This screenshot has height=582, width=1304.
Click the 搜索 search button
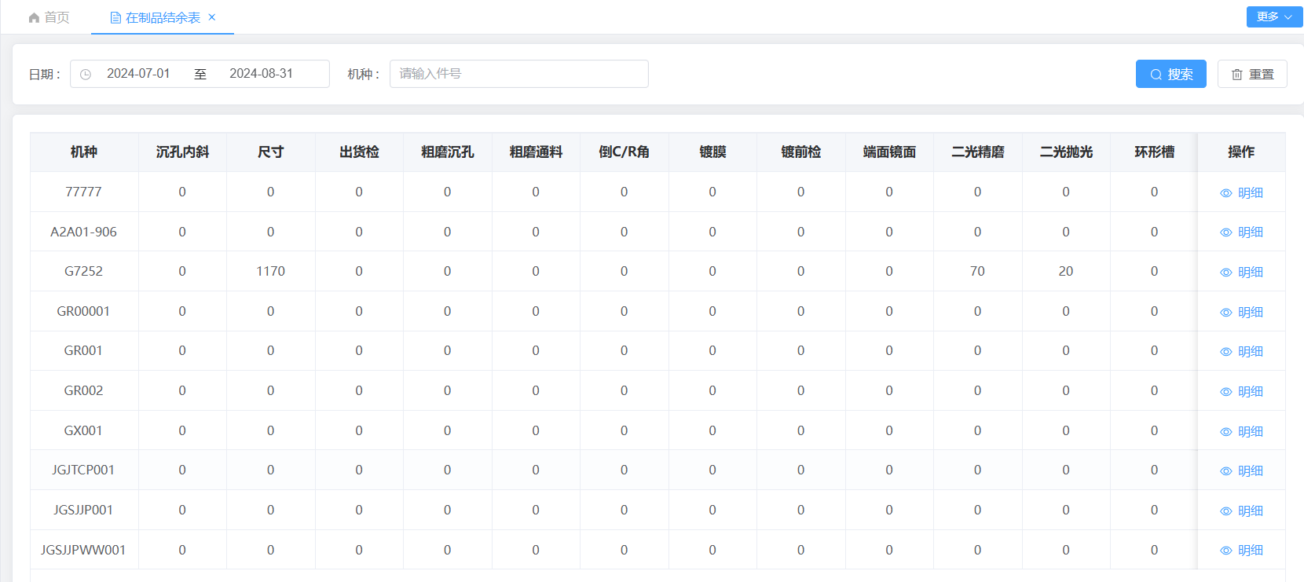[x=1170, y=74]
